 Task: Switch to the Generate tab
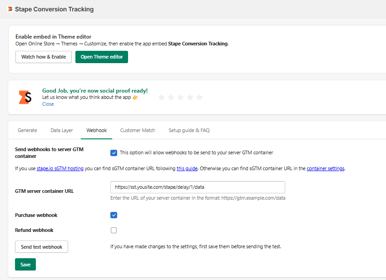(27, 130)
